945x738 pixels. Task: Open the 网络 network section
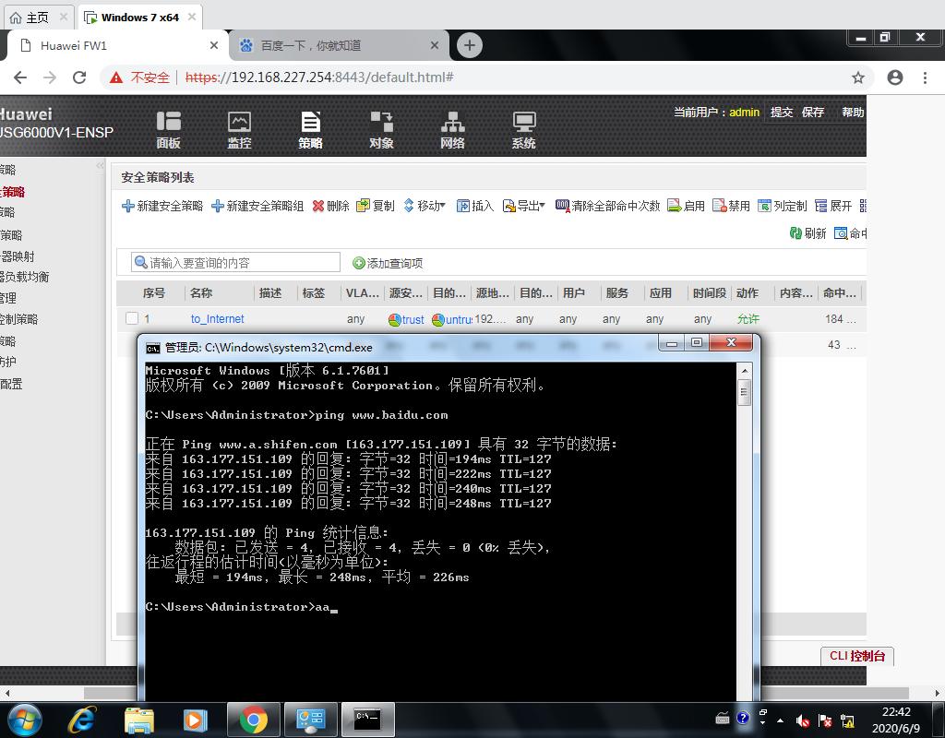point(452,129)
